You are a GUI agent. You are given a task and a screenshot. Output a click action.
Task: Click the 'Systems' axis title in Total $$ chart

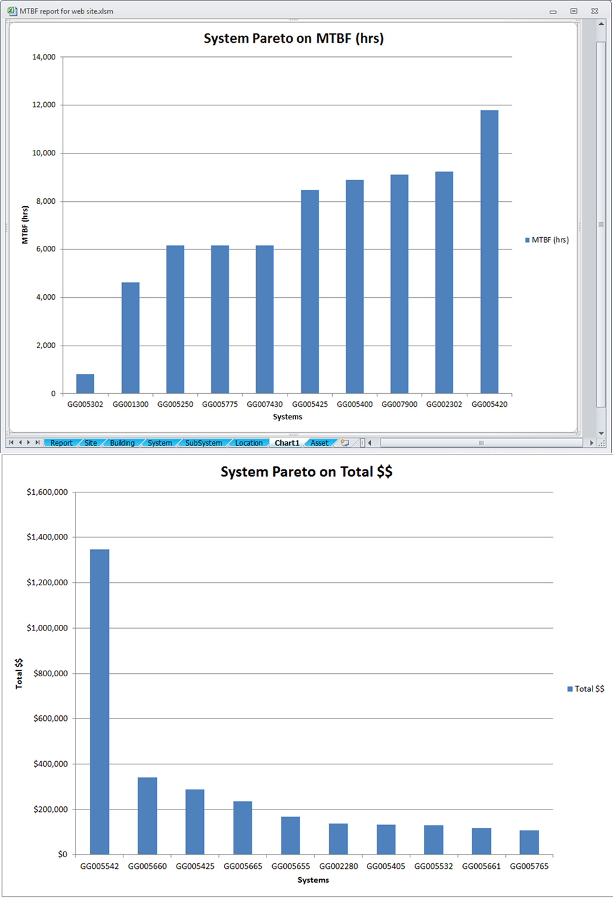313,880
